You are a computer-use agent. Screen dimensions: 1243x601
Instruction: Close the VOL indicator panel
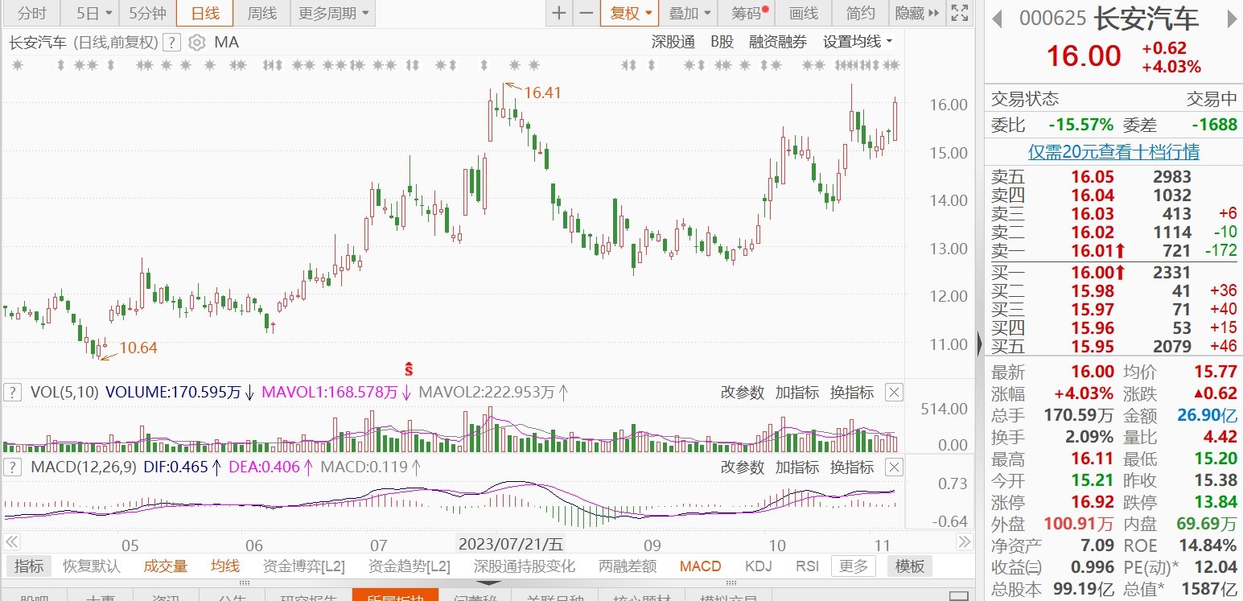point(894,393)
